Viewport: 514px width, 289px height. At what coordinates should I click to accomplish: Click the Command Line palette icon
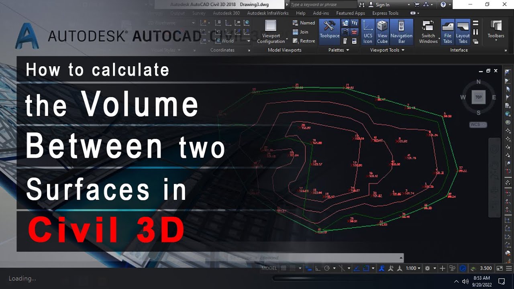point(354,41)
